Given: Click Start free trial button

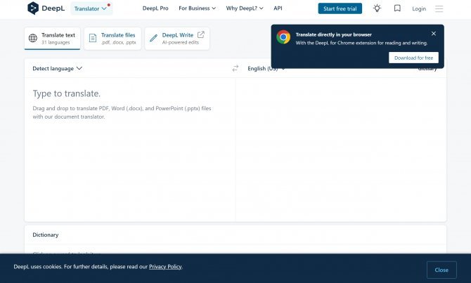Looking at the screenshot, I should (340, 8).
